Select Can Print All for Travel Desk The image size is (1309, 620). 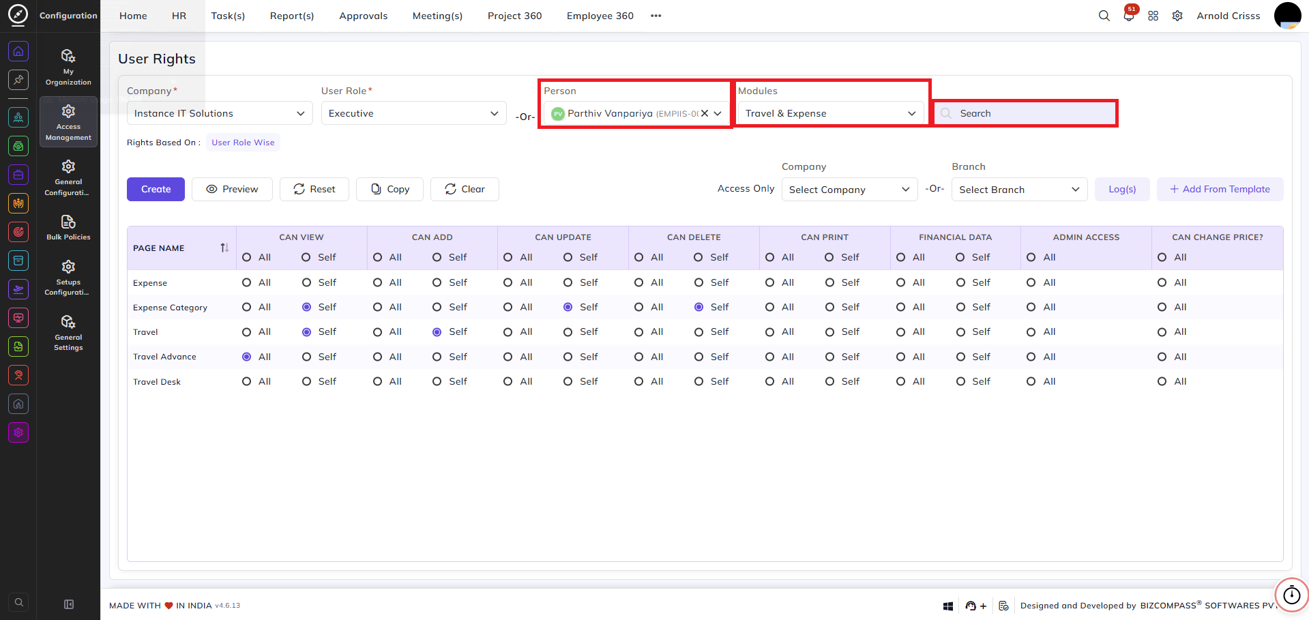770,381
